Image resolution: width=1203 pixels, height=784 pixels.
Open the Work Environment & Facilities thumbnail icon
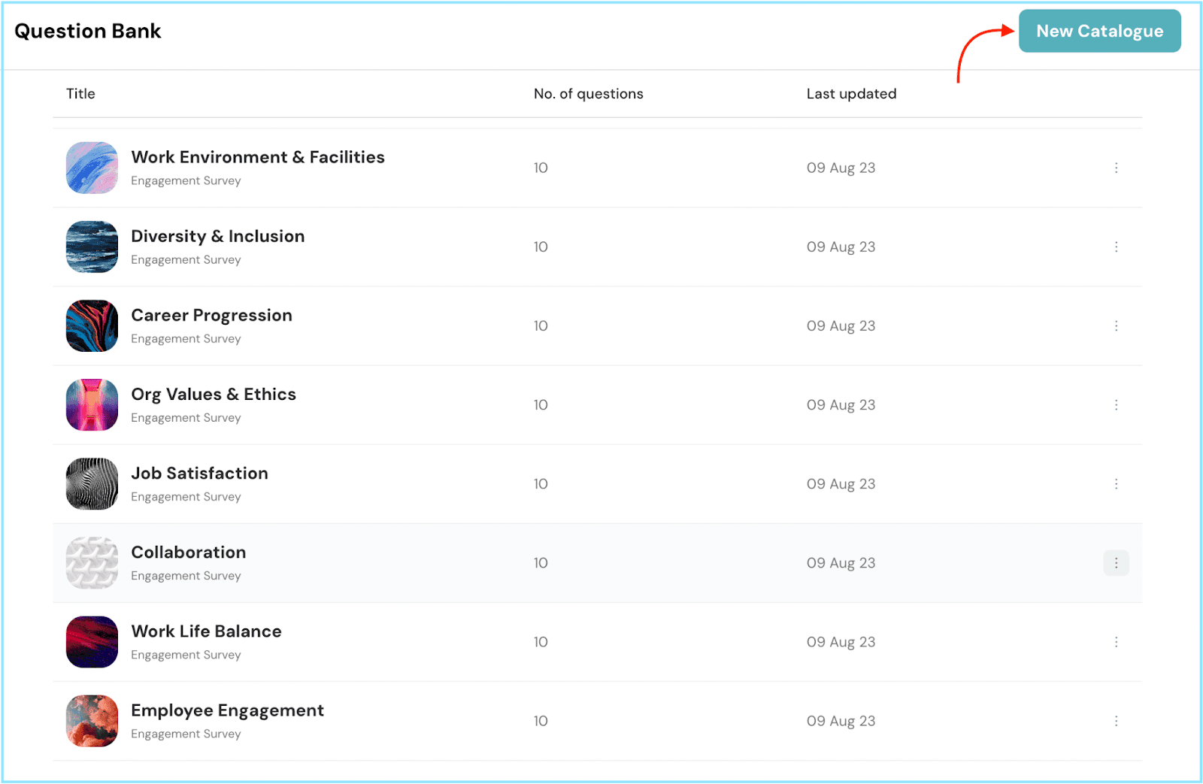92,168
